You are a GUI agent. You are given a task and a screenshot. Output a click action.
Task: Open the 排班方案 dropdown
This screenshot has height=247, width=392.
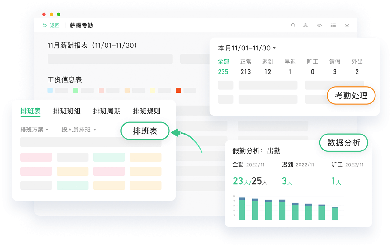tap(34, 130)
